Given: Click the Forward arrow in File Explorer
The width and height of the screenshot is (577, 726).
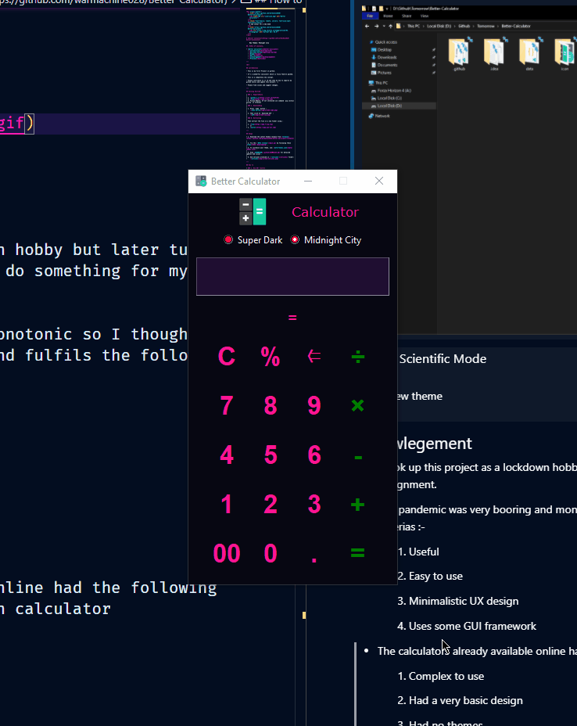Looking at the screenshot, I should click(x=376, y=26).
